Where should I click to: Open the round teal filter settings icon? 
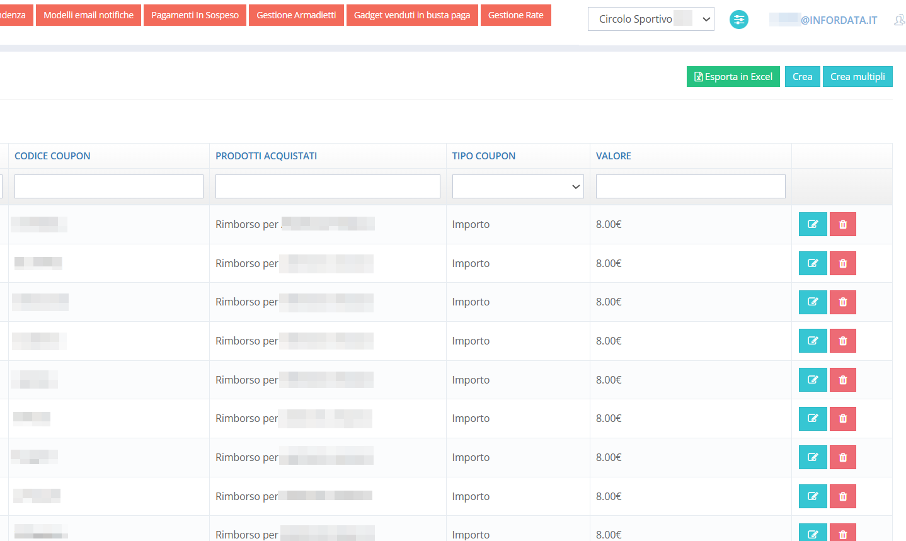[738, 20]
